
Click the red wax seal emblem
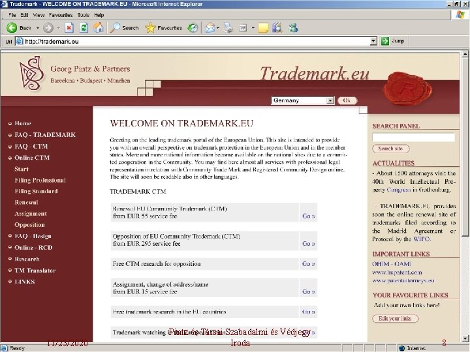pos(407,89)
